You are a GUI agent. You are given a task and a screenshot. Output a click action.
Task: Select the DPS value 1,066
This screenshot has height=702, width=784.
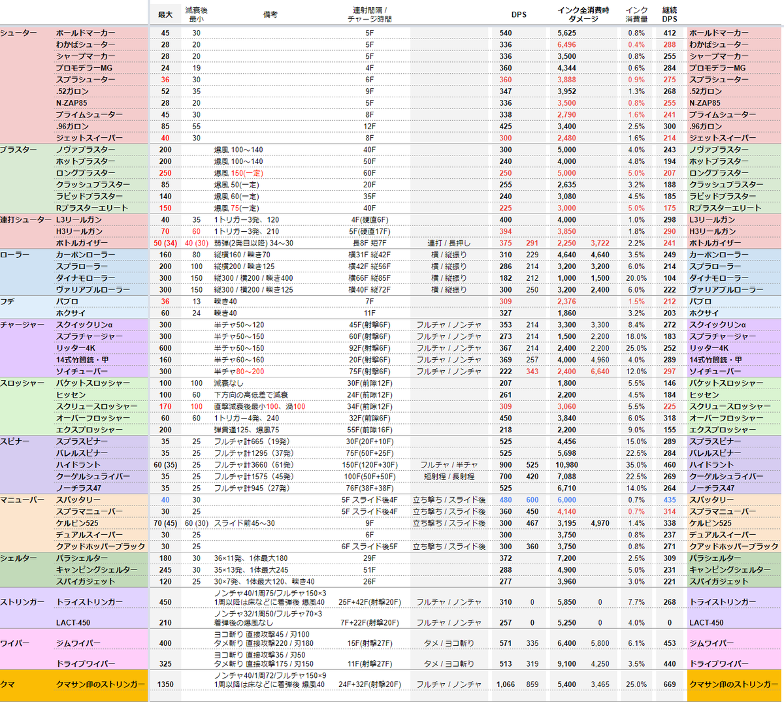506,684
